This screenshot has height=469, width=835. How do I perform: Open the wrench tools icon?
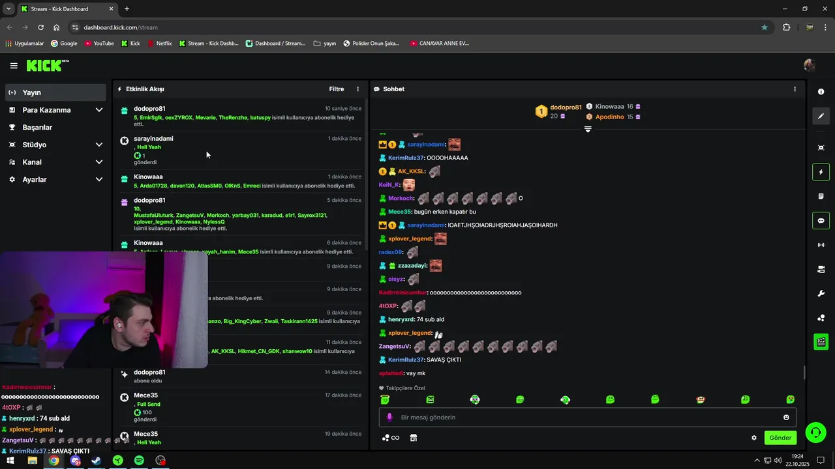point(821,294)
